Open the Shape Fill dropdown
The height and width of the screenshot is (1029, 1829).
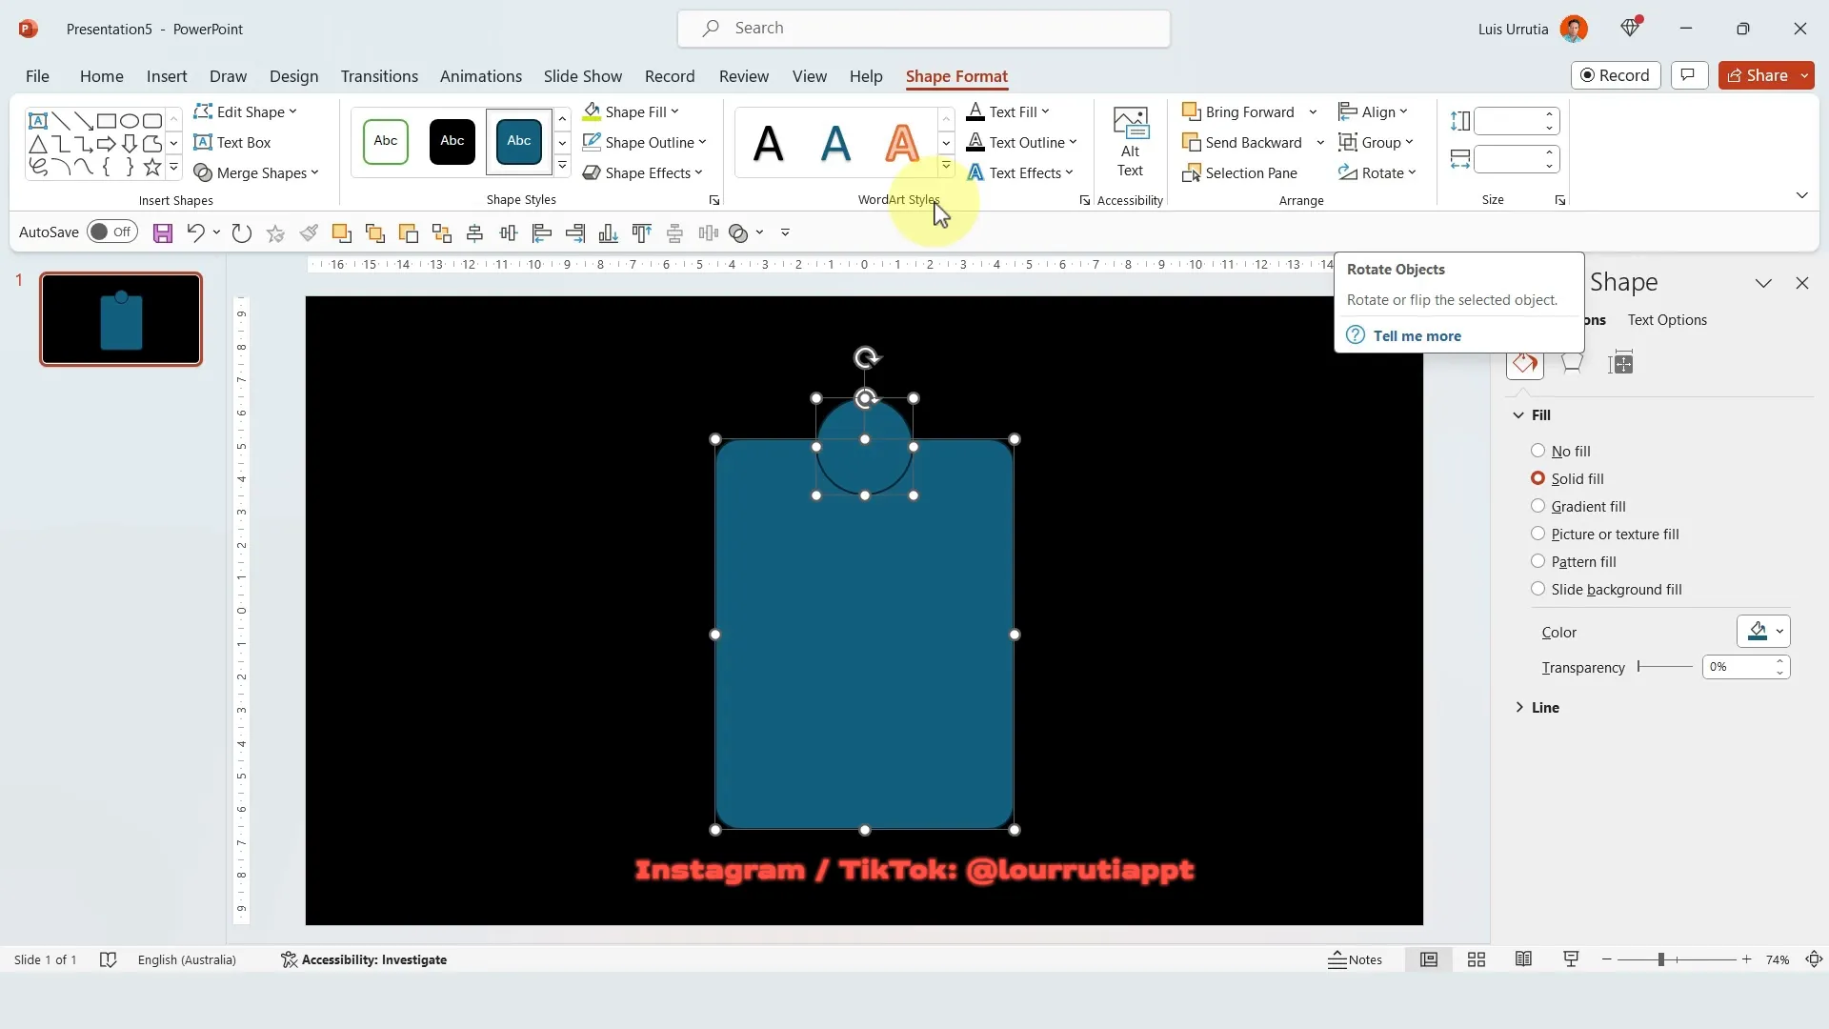(x=631, y=111)
